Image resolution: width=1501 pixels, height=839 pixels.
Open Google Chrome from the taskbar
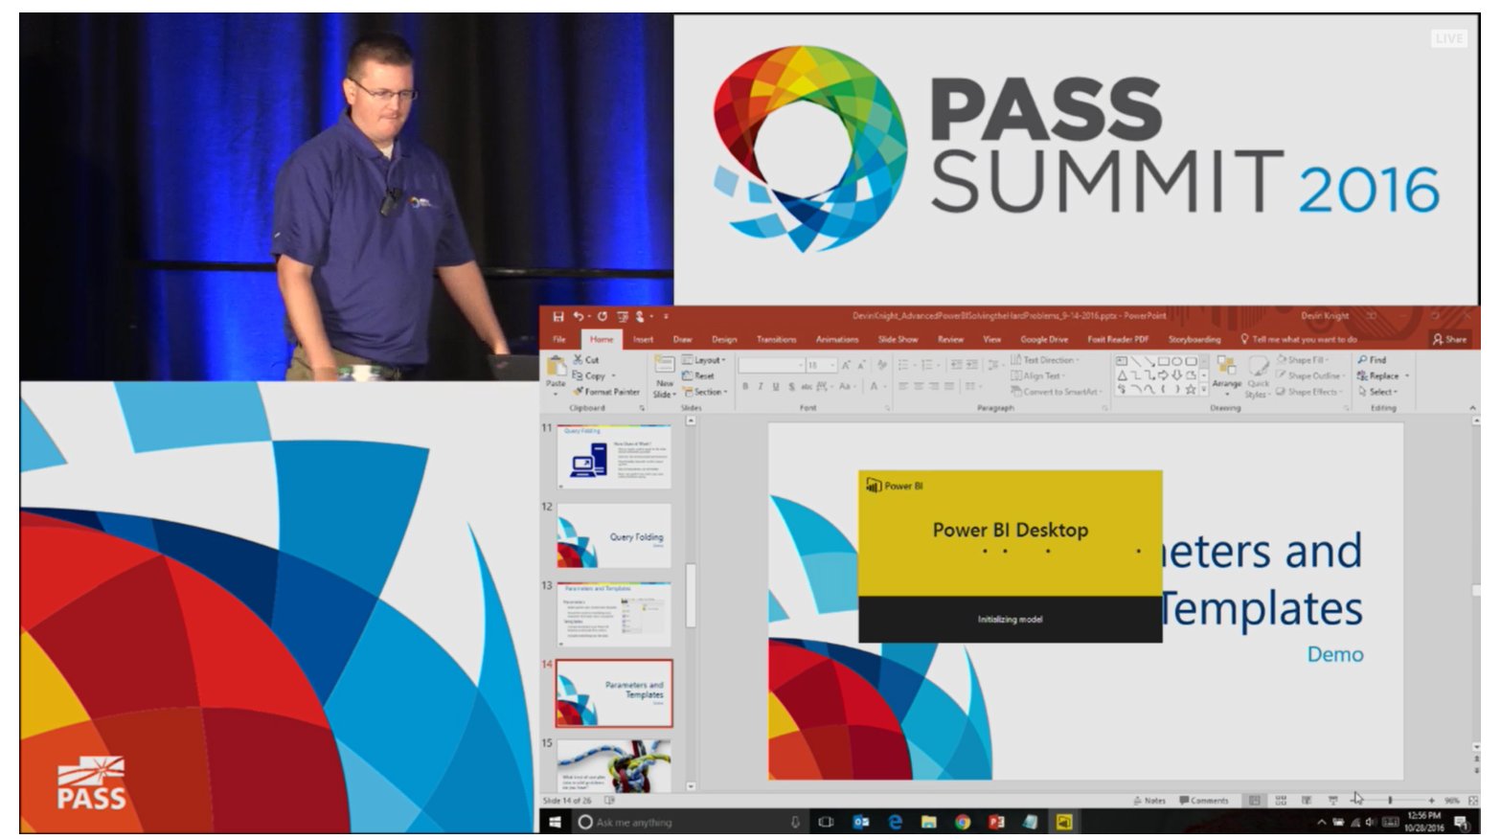click(x=963, y=822)
